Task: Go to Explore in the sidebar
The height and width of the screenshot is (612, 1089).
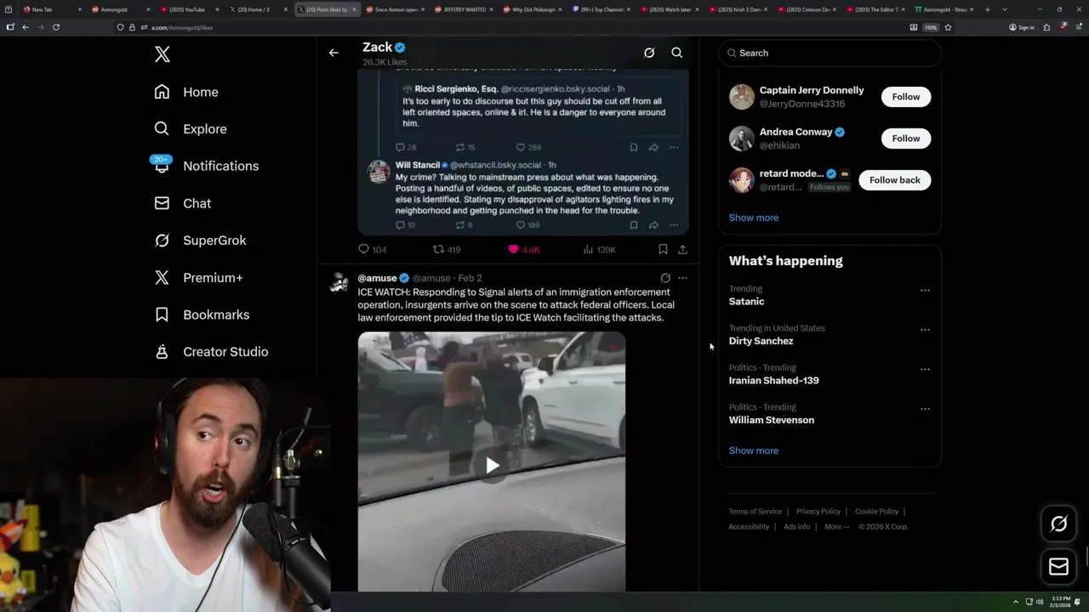Action: click(191, 129)
